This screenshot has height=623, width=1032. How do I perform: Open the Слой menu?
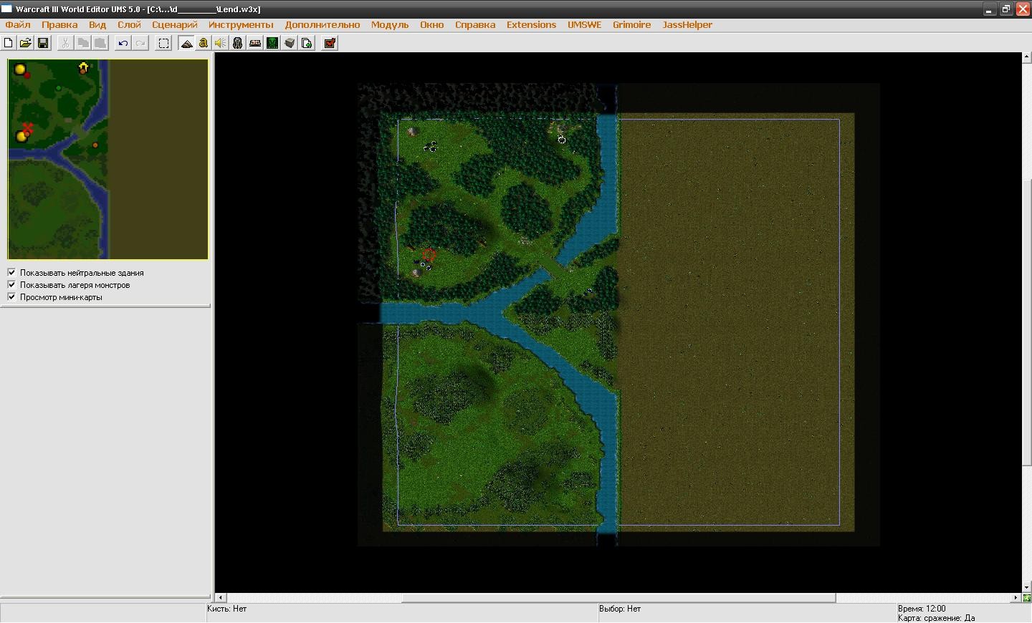click(129, 24)
